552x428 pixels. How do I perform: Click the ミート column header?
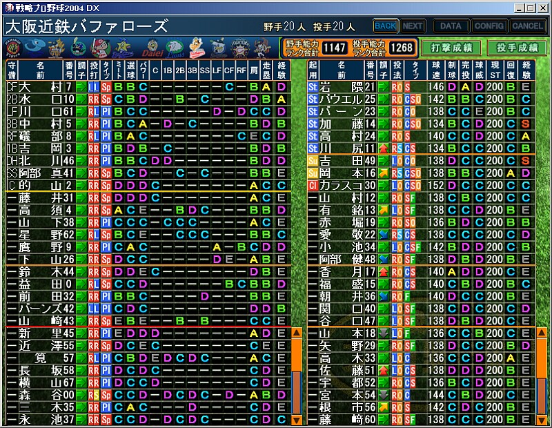click(x=118, y=70)
